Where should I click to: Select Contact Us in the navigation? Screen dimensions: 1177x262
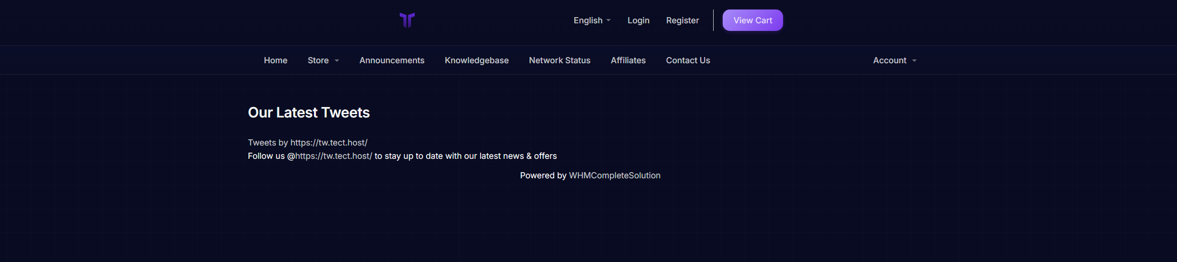tap(688, 60)
